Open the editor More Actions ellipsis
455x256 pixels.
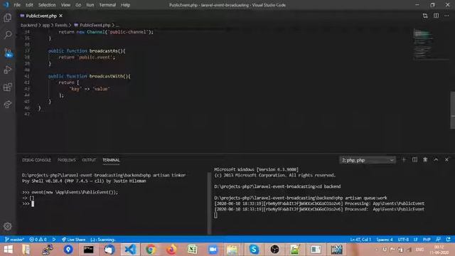point(446,16)
